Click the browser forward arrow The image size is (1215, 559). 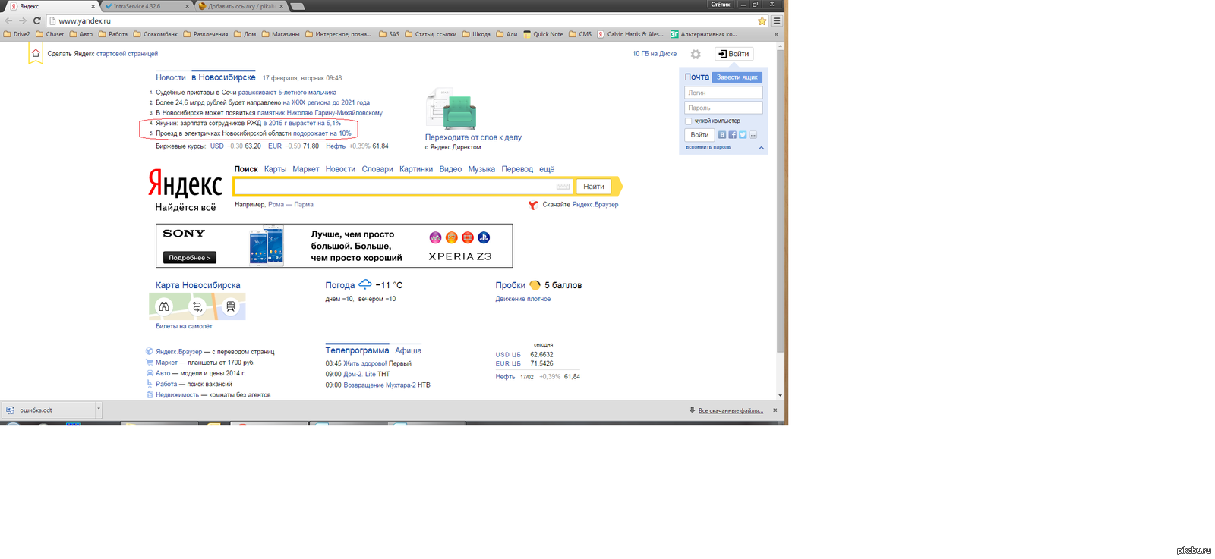(23, 20)
